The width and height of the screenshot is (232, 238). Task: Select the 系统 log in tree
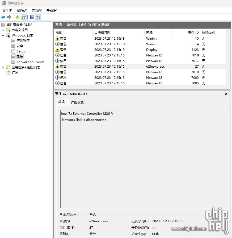coord(20,57)
